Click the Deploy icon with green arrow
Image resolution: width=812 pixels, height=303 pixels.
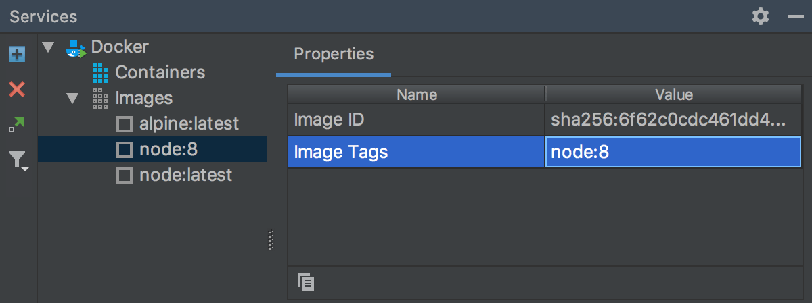click(17, 124)
